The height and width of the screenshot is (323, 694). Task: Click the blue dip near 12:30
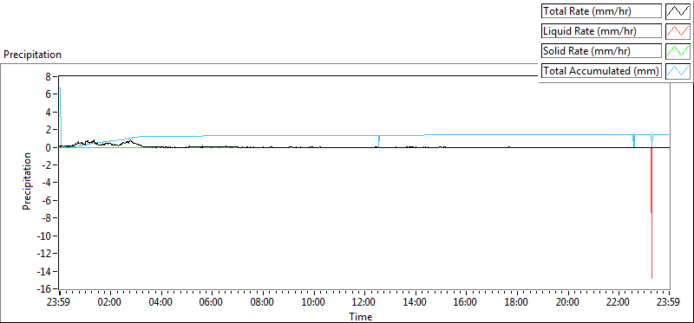(x=379, y=141)
